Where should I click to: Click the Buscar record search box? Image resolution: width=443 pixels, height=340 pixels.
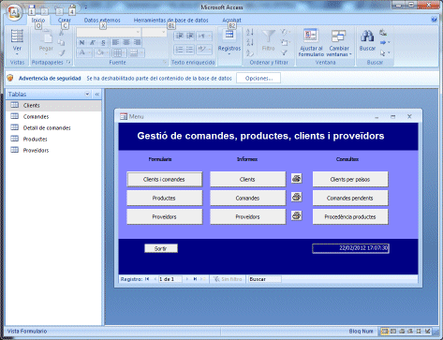264,279
